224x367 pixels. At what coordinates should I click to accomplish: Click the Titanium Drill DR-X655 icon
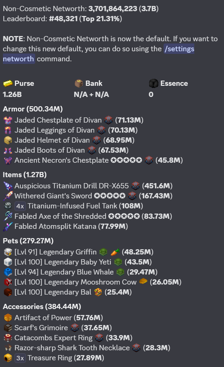(x=8, y=186)
